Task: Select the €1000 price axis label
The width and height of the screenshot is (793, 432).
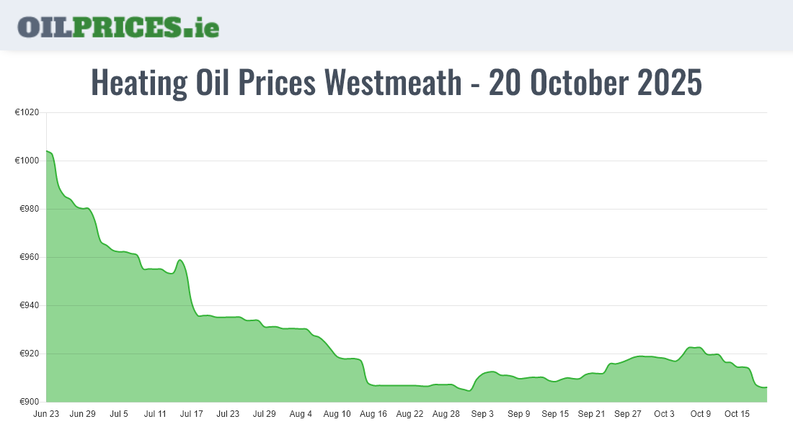Action: point(27,161)
